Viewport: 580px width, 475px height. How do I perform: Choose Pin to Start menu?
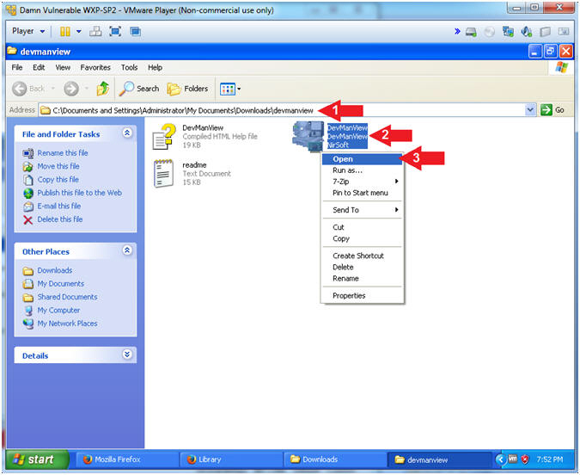coord(362,193)
